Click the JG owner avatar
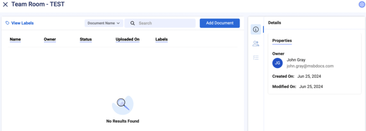 [x=277, y=63]
